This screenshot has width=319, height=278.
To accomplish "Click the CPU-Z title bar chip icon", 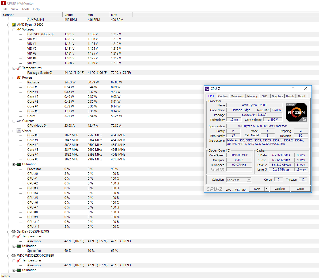I will [207, 88].
